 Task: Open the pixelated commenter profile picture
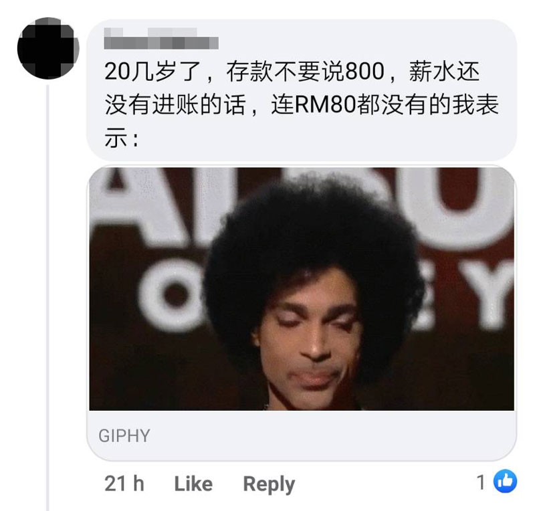click(48, 48)
